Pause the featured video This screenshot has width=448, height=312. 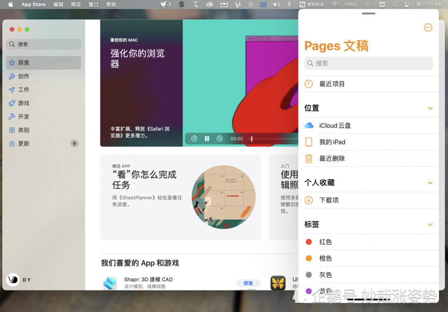click(x=207, y=139)
